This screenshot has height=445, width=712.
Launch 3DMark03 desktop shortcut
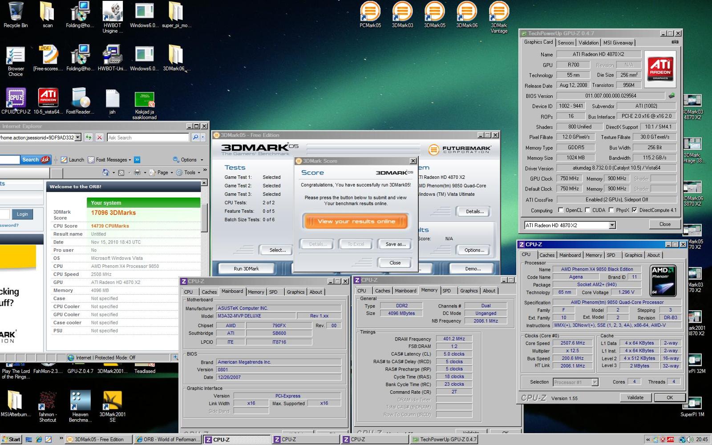[402, 14]
